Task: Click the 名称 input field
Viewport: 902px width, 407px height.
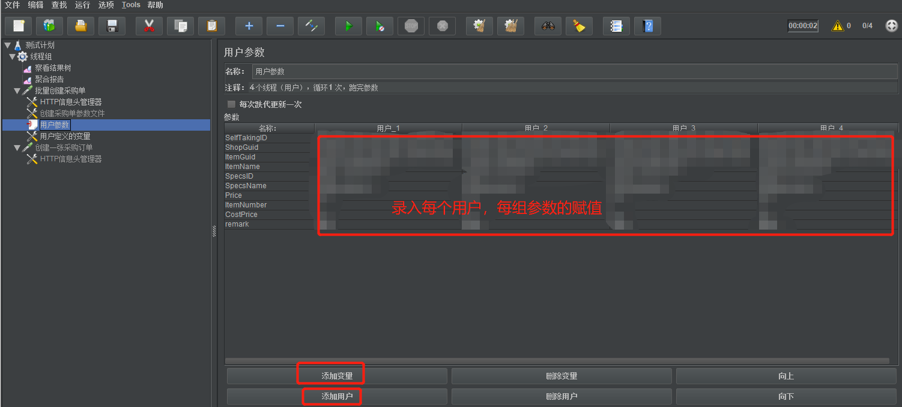Action: [x=575, y=71]
